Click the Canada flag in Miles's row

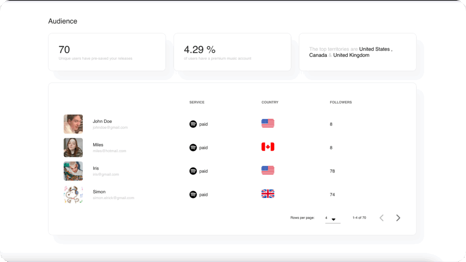[268, 147]
